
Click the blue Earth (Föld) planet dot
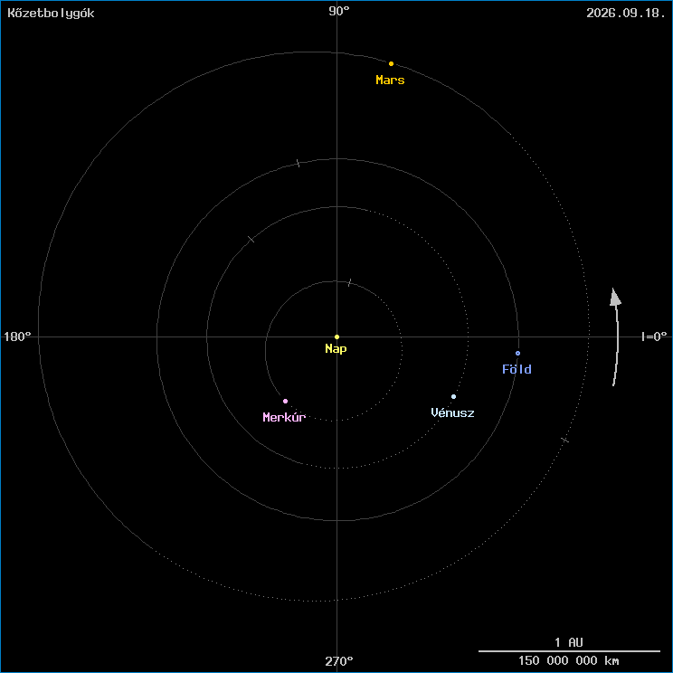click(x=517, y=353)
